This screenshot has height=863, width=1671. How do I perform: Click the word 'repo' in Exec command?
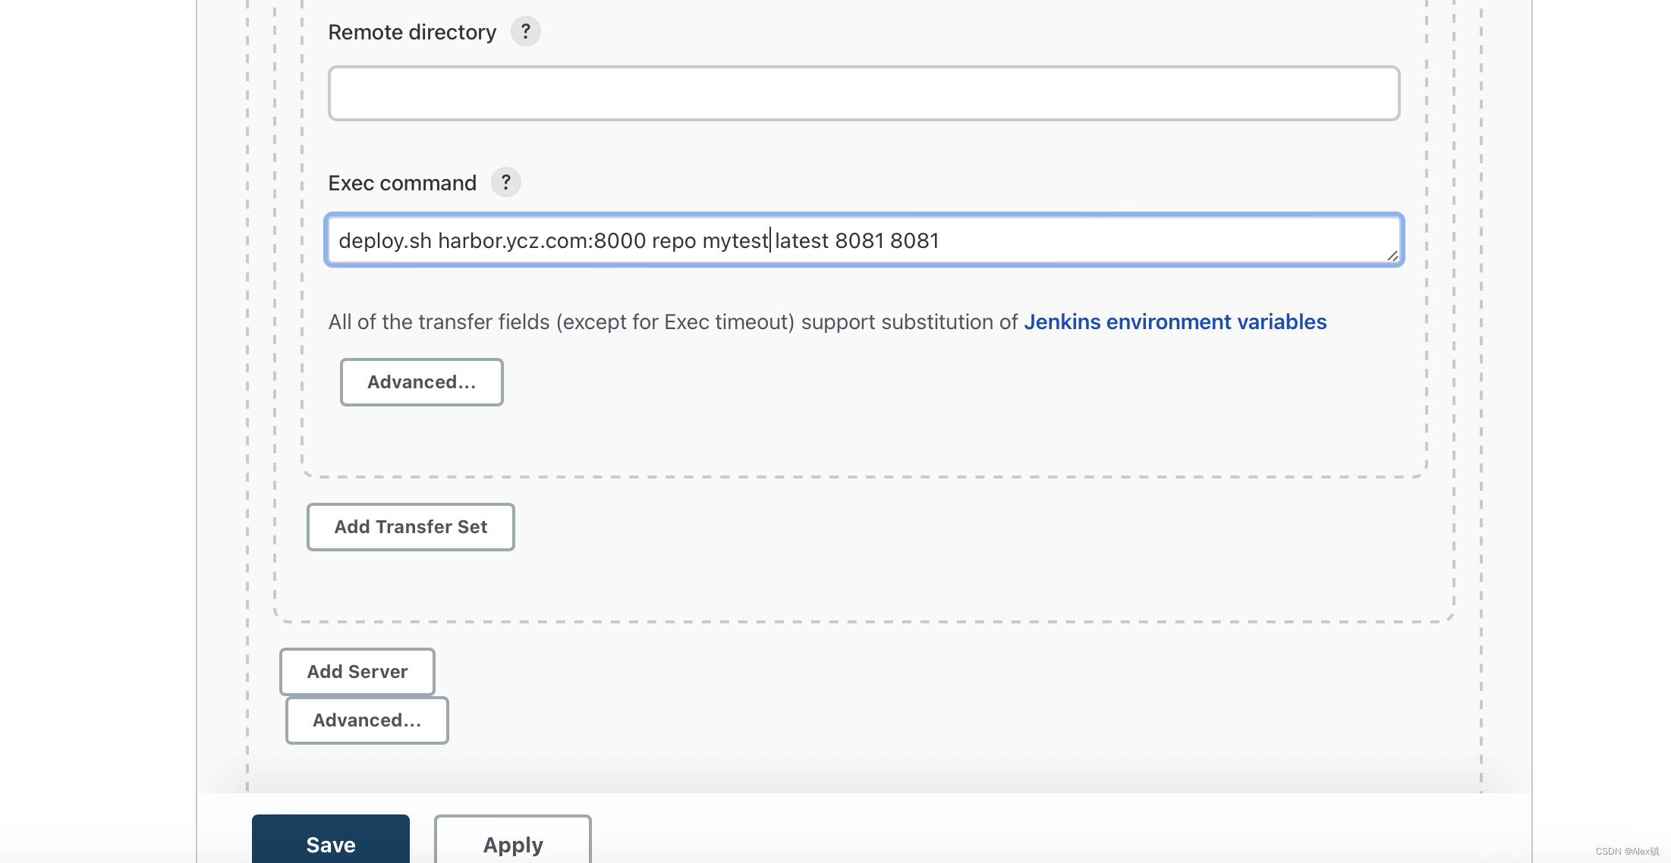673,241
